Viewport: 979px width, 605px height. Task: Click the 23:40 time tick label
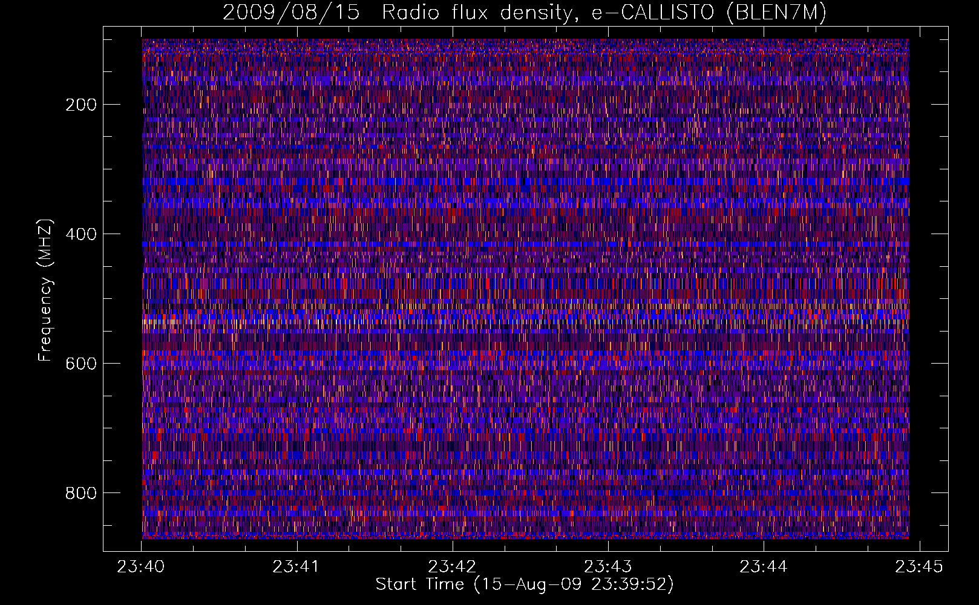141,566
